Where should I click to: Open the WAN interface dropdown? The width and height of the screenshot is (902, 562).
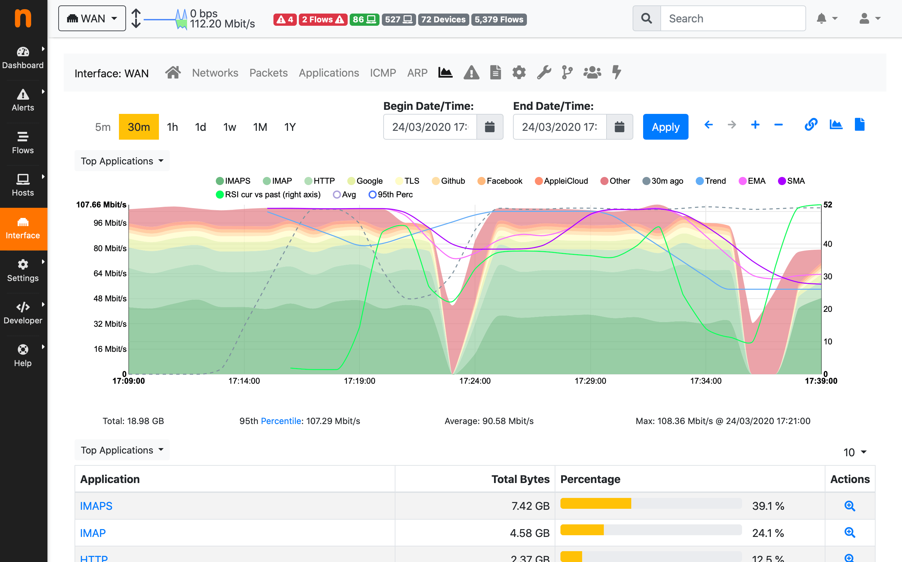(x=92, y=19)
